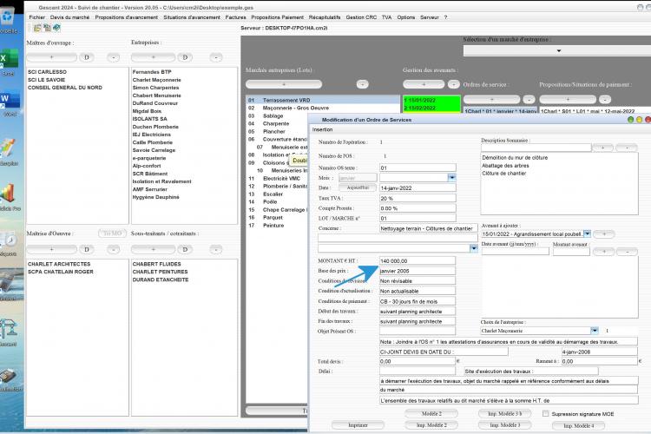
Task: Select lot 01 Terrassement VRD
Action: coord(323,100)
